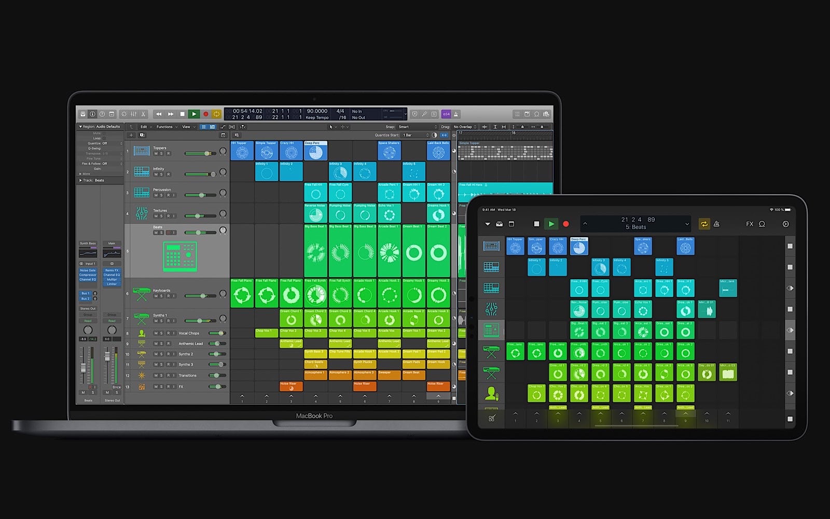Viewport: 830px width, 519px height.
Task: Open the Library from the Mac toolbar
Action: 82,114
